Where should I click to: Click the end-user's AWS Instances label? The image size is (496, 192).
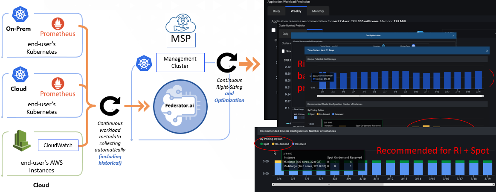pos(42,166)
